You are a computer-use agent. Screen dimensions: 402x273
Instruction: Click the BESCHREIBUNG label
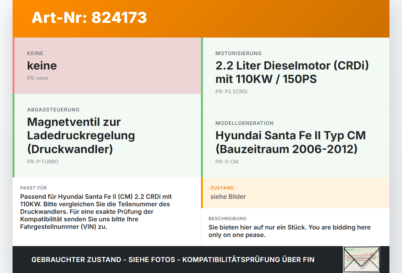click(228, 219)
